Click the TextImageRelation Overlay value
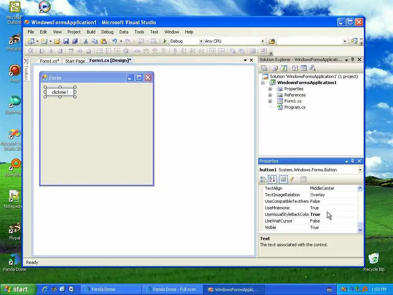Screen dimensions: 393x295 [x=317, y=195]
